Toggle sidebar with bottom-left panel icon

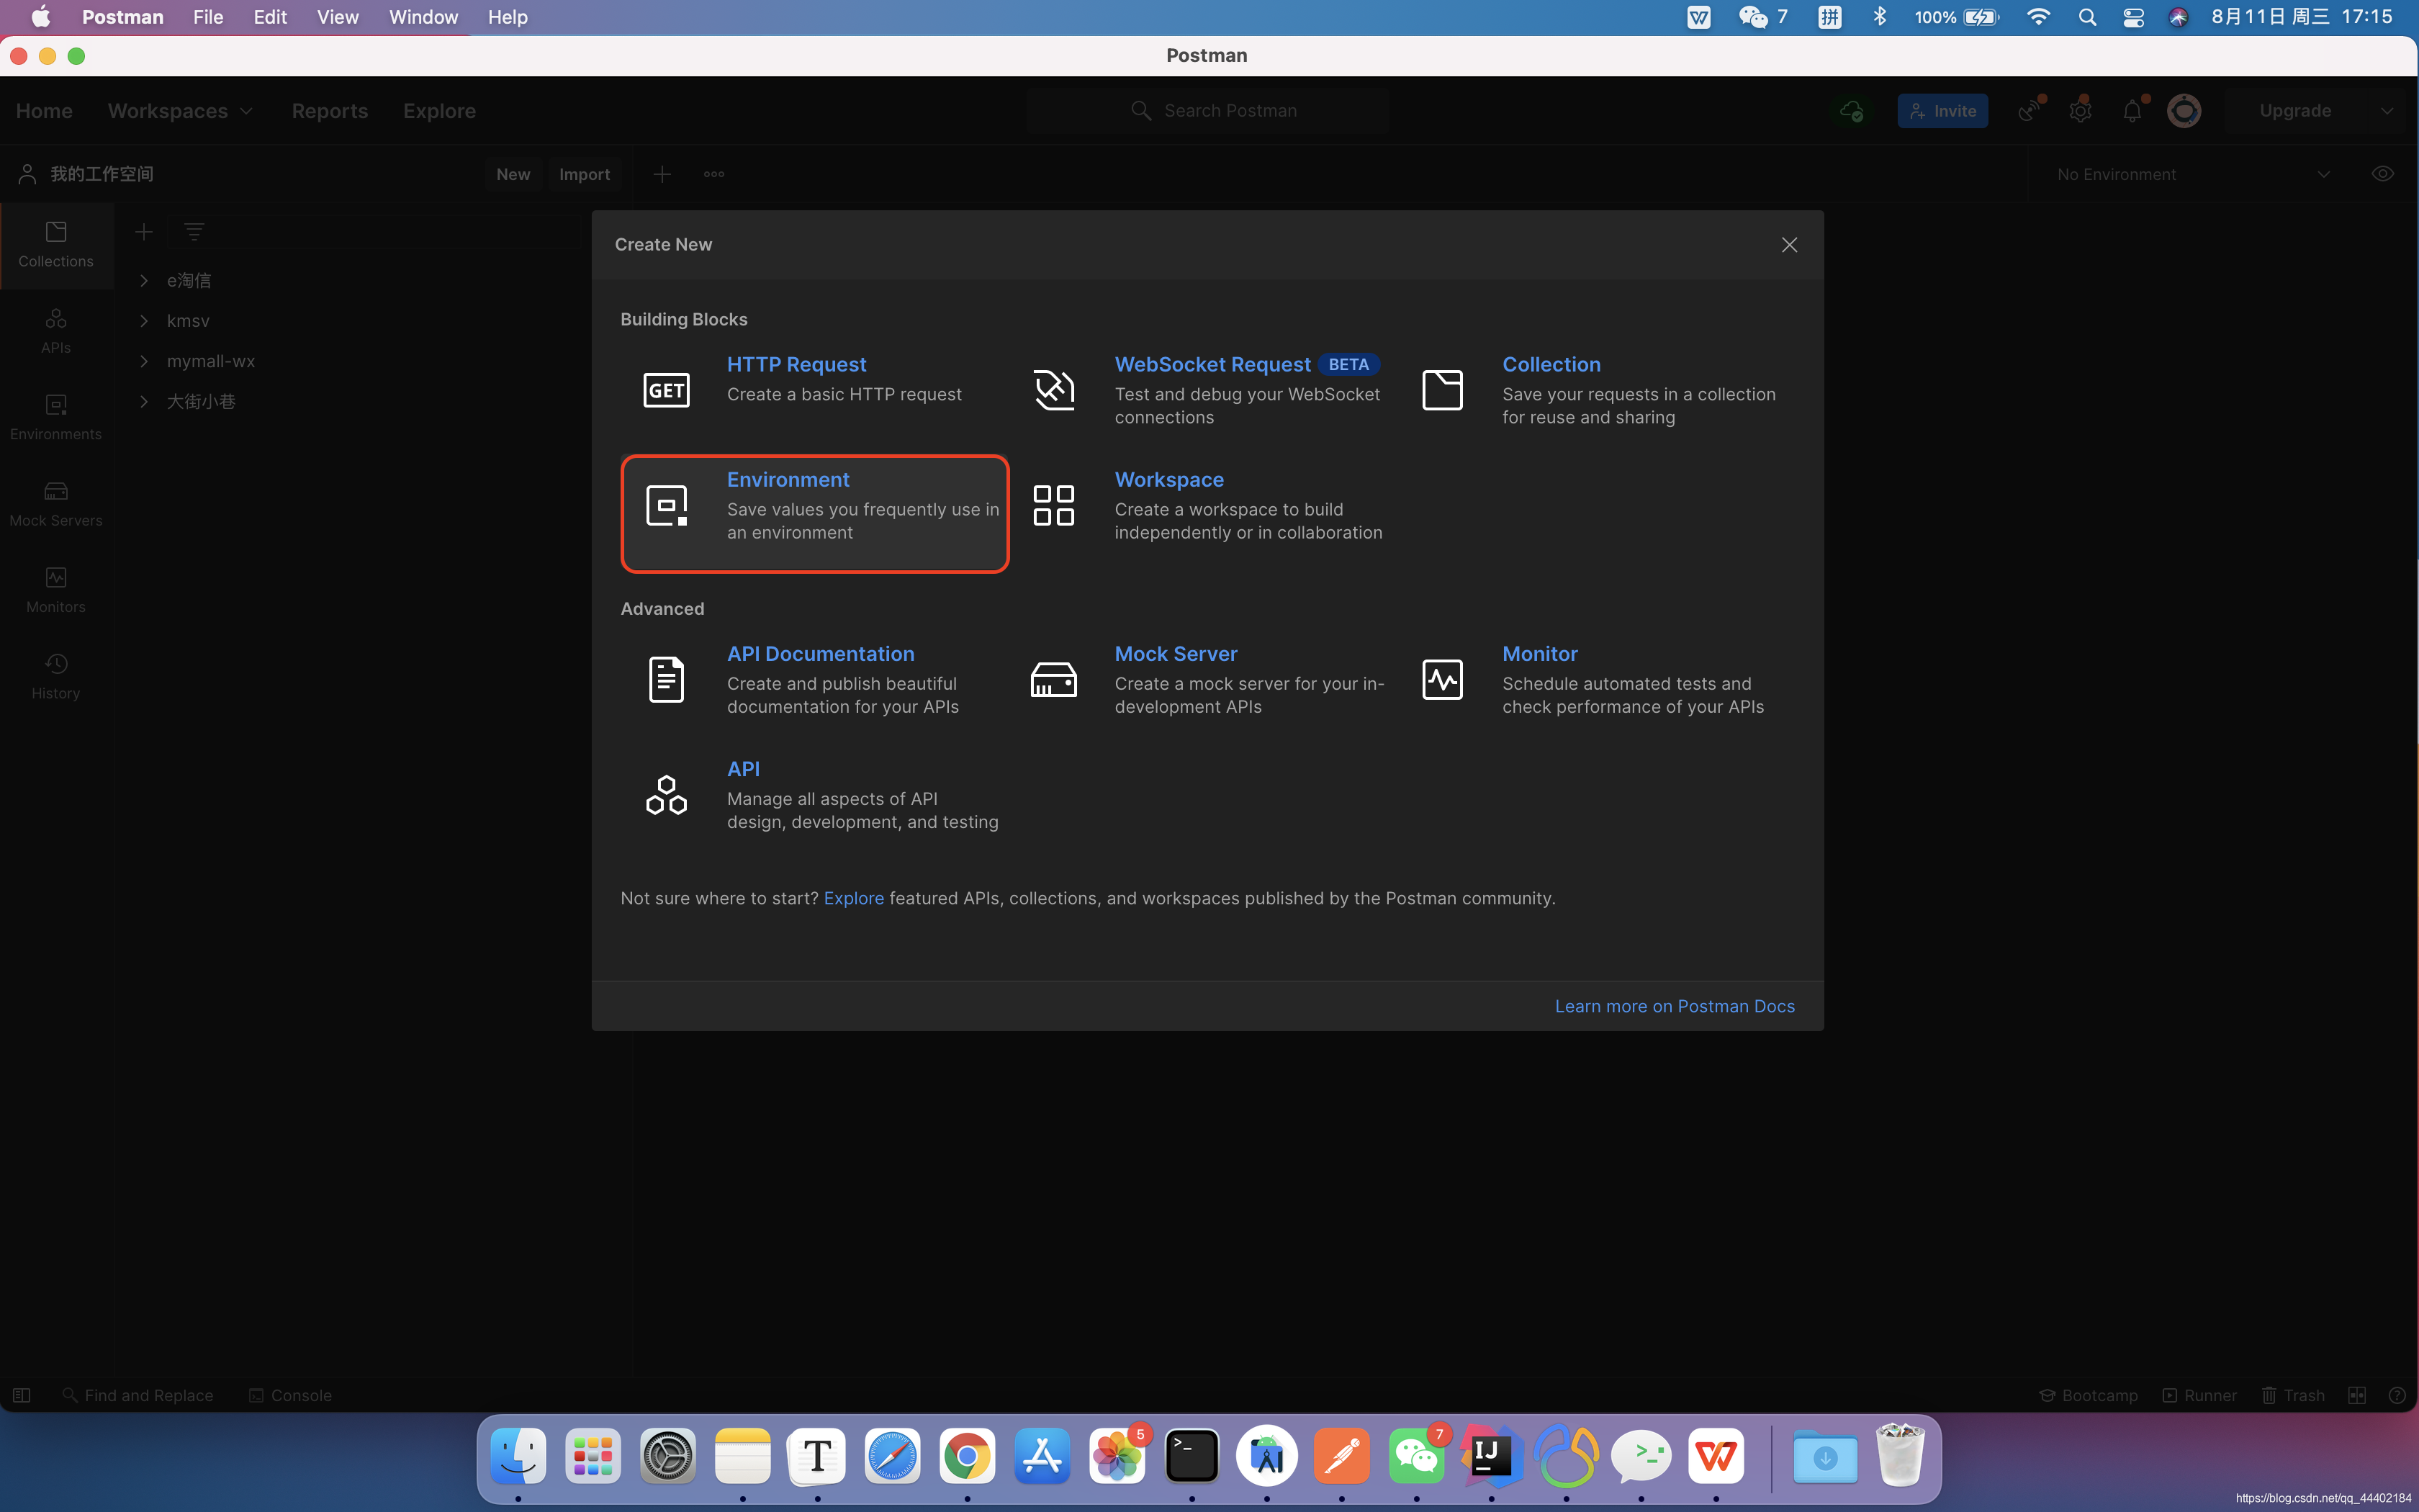21,1395
